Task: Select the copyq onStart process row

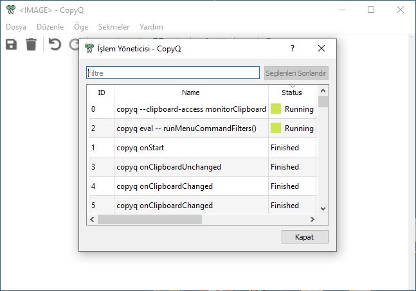Action: click(x=203, y=148)
